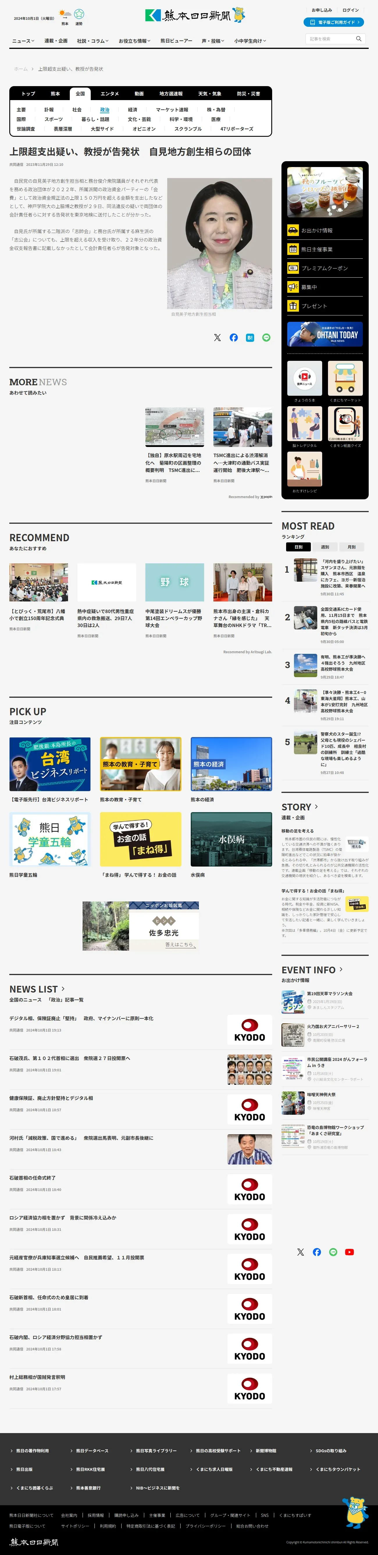Click the ログイン link

(x=350, y=10)
